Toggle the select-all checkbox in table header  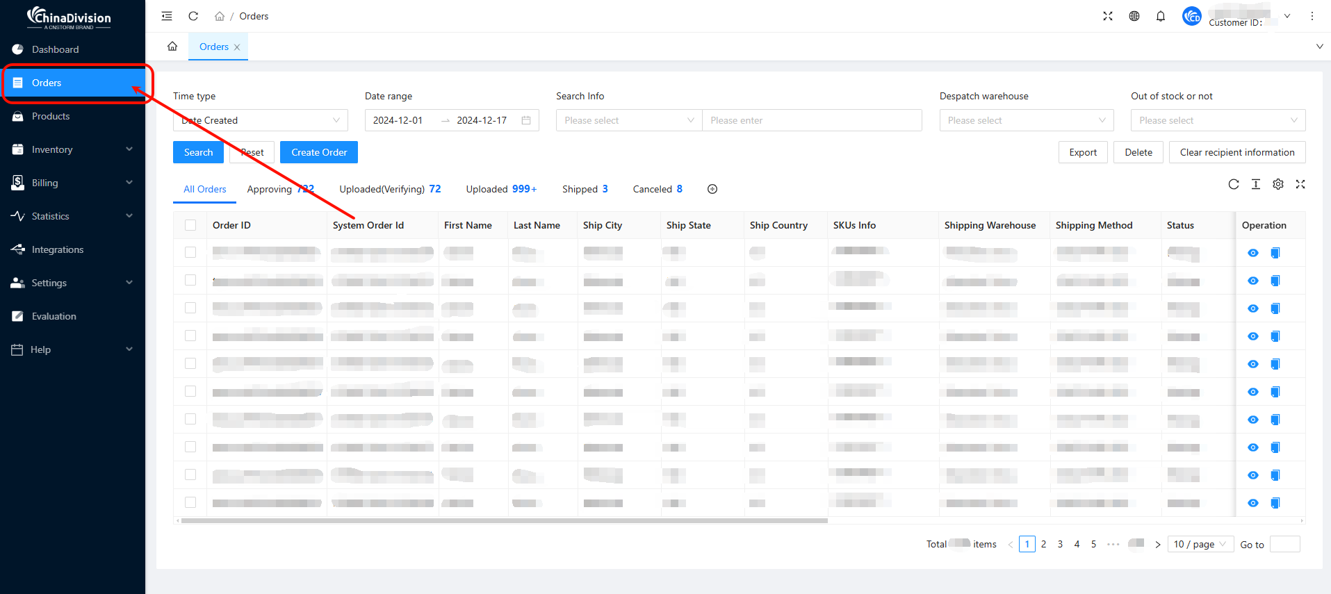coord(190,225)
